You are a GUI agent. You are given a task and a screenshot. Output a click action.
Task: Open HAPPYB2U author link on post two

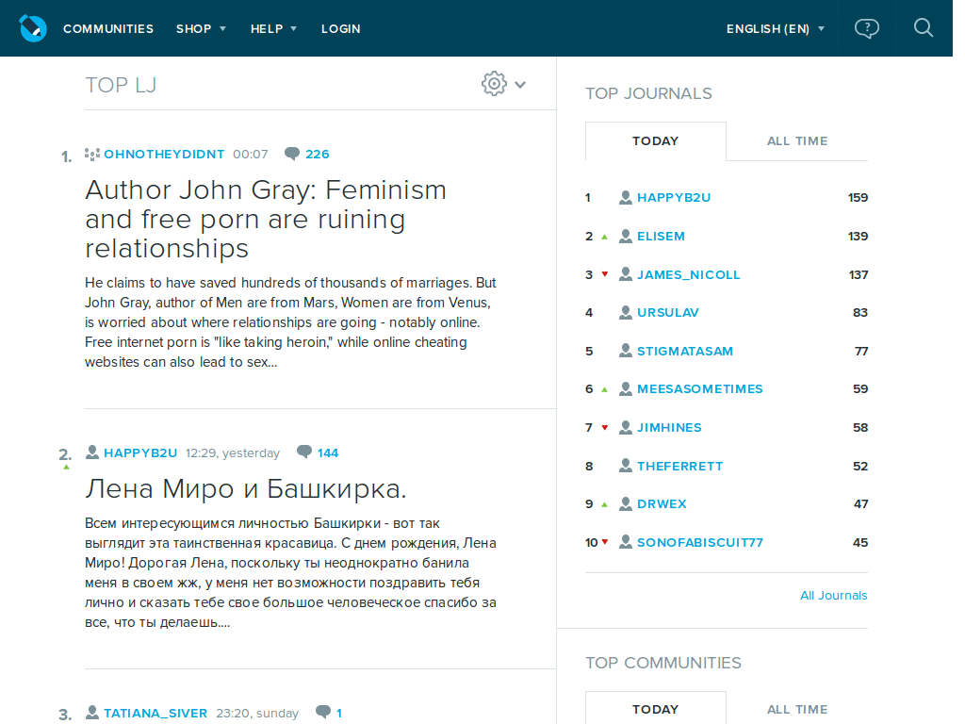[x=140, y=453]
